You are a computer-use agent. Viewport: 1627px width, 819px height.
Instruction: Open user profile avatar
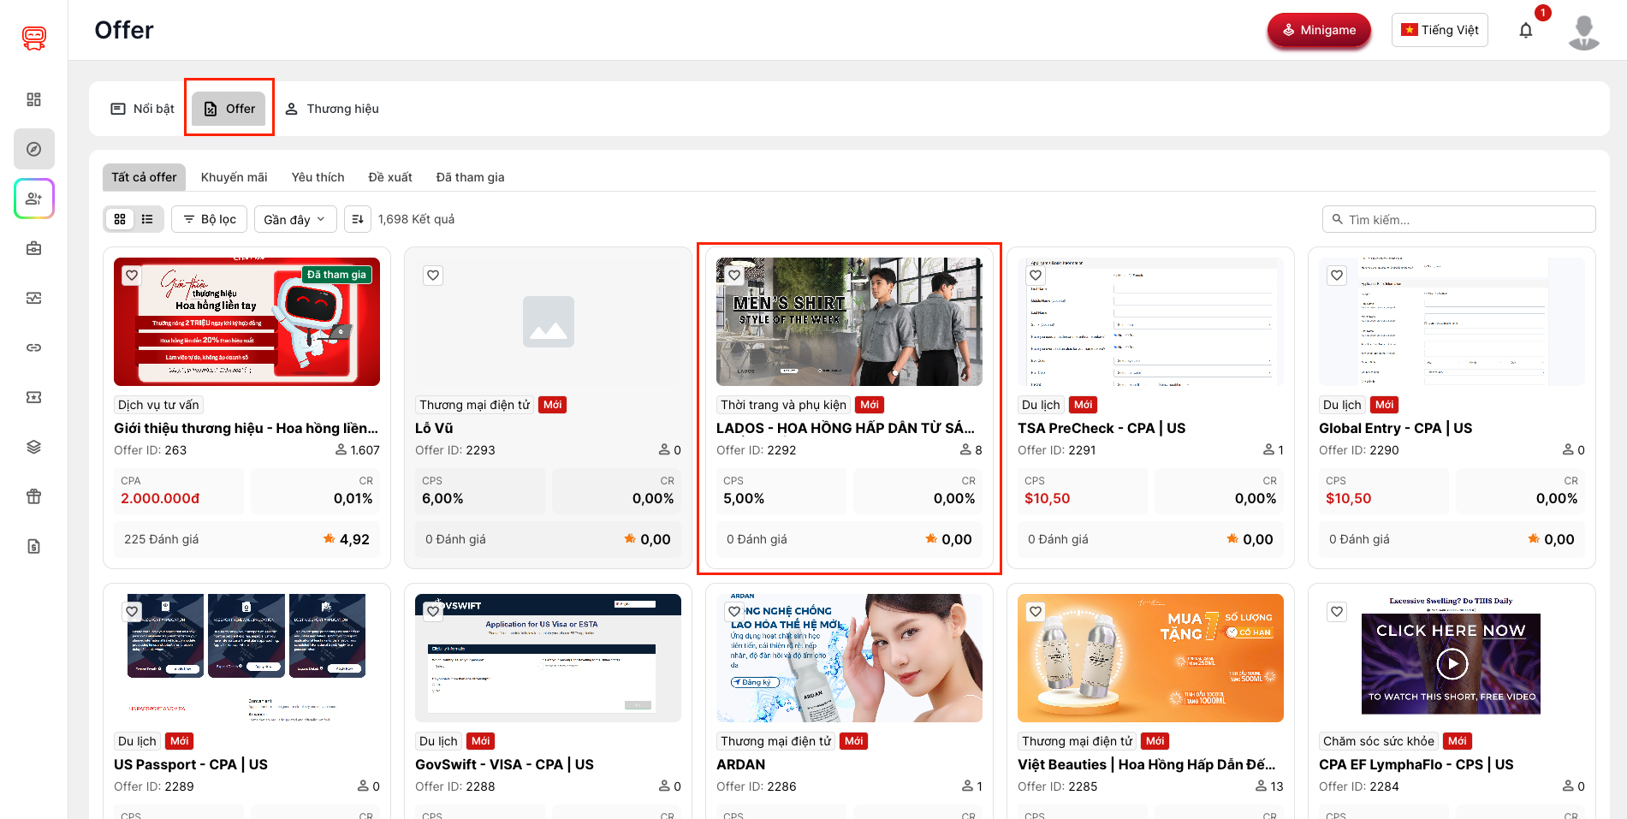1584,32
